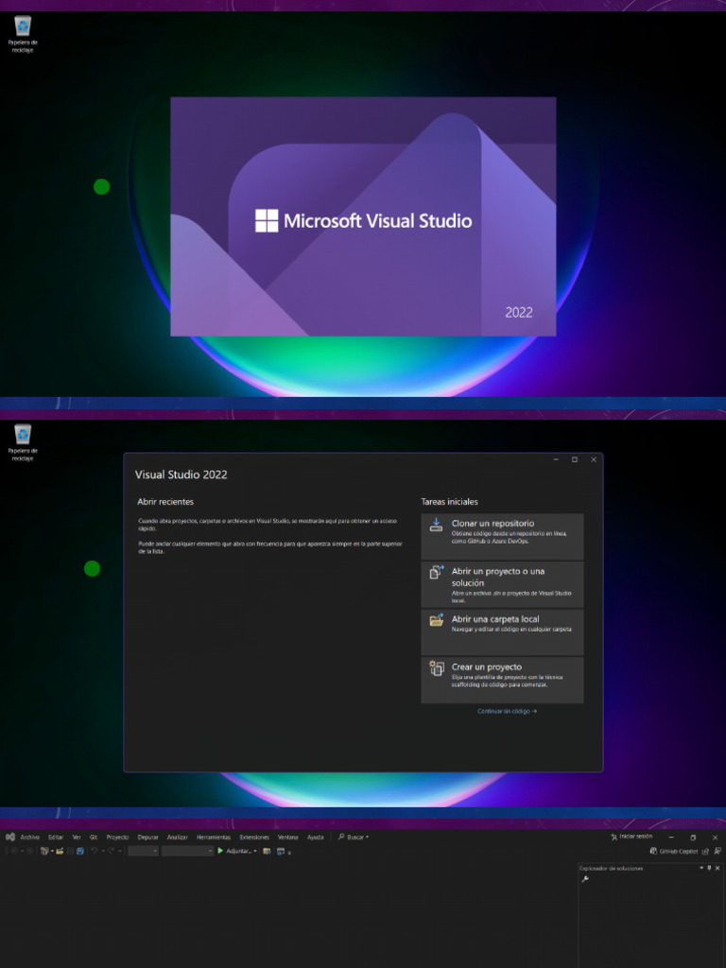Open the Proyecto menu
Viewport: 726px width, 968px height.
point(117,838)
